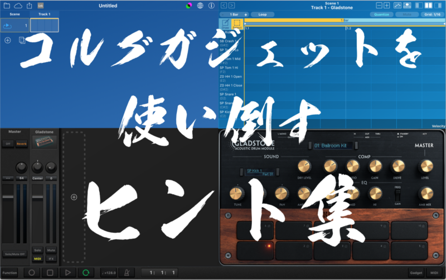
Task: Turn Master effect Off button
Action: pos(8,144)
